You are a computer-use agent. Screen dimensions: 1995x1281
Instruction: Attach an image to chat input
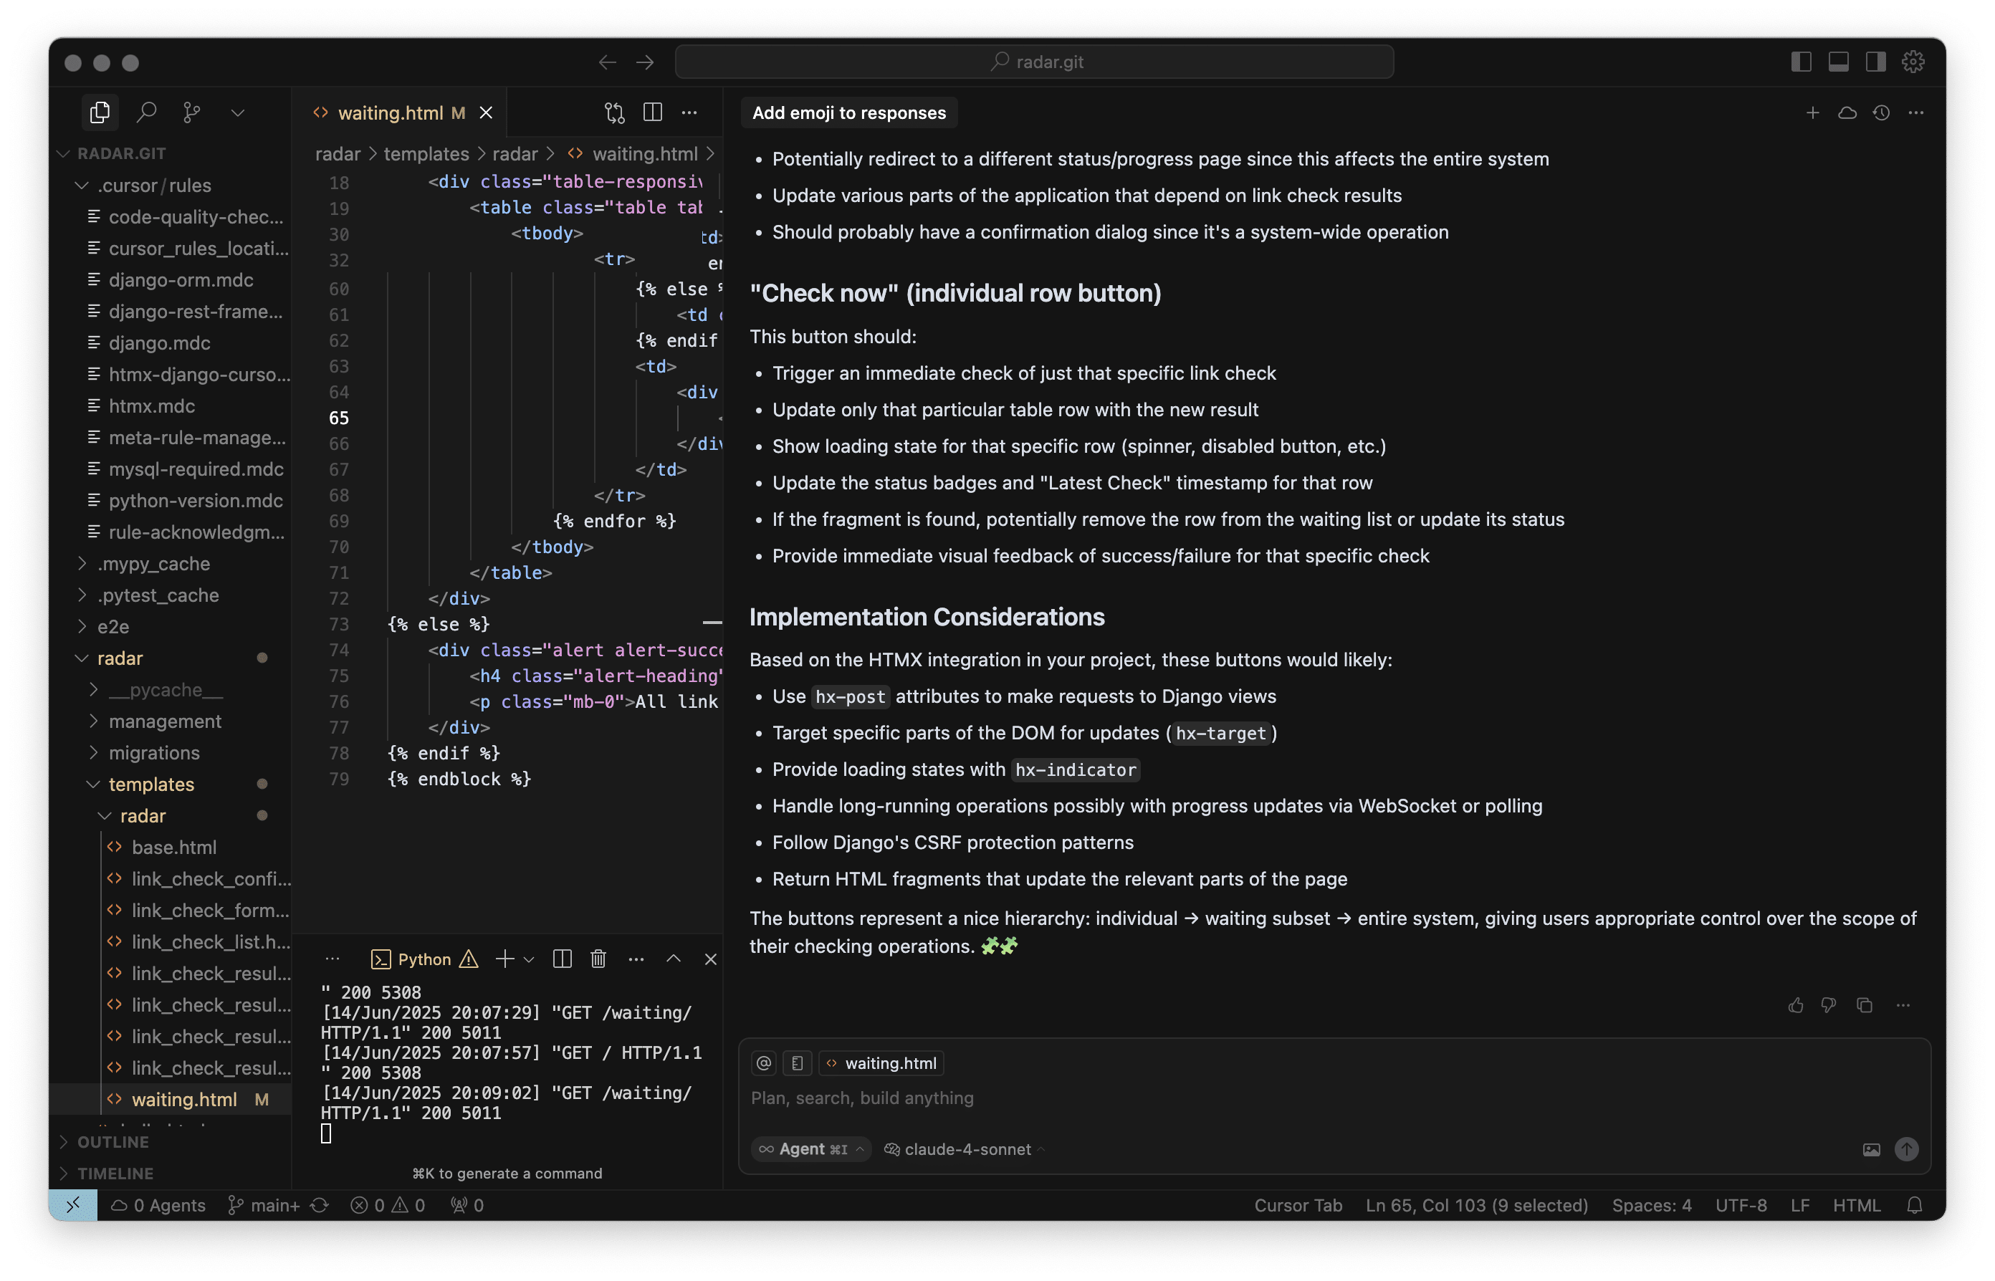1871,1150
